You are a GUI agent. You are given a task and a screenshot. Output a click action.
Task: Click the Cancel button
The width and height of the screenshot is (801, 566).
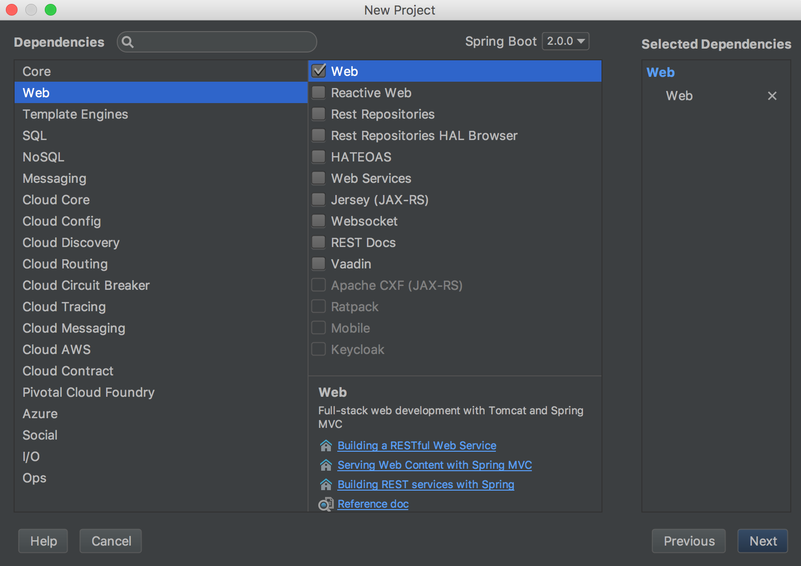111,541
